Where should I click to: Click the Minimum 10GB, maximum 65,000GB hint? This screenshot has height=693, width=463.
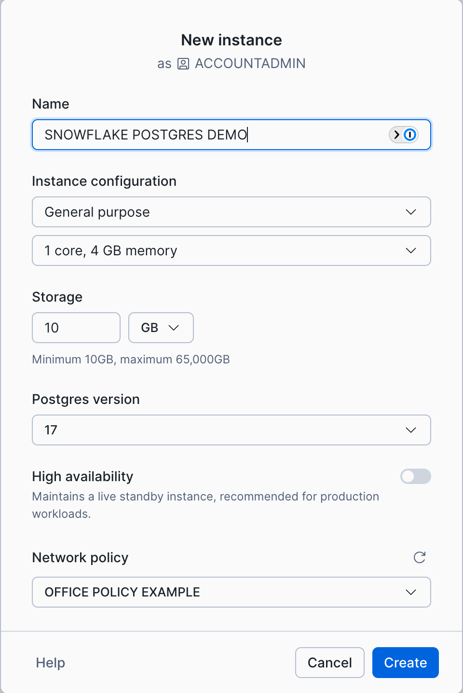[131, 360]
